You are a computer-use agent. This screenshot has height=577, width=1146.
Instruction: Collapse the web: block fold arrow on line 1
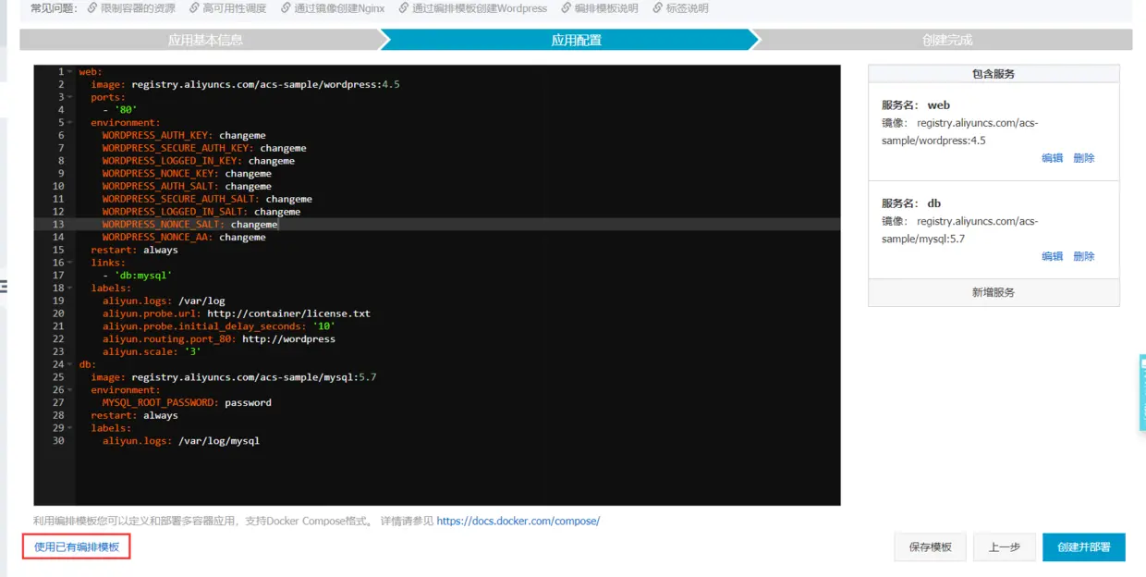click(x=71, y=71)
